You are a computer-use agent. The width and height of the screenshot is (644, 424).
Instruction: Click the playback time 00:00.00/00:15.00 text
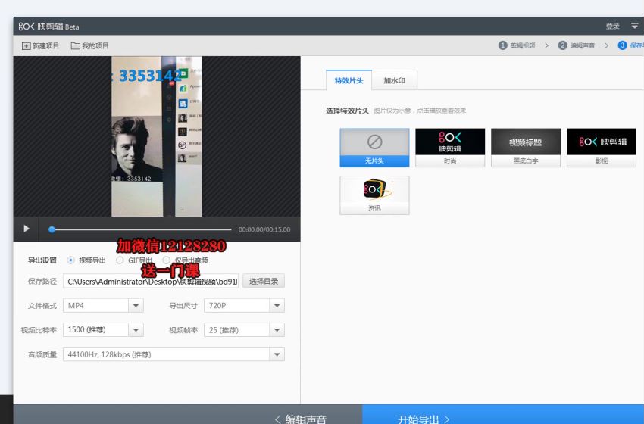click(x=264, y=229)
